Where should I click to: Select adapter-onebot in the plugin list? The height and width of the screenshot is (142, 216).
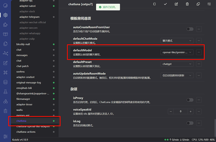click(25, 77)
